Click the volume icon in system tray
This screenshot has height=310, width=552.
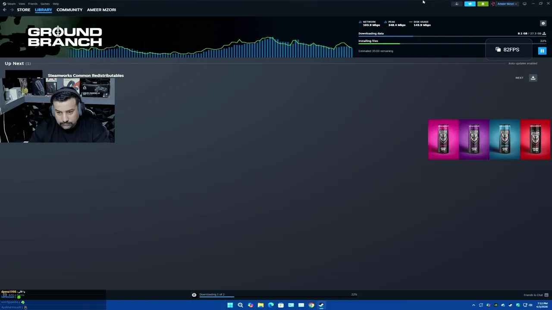click(530, 305)
